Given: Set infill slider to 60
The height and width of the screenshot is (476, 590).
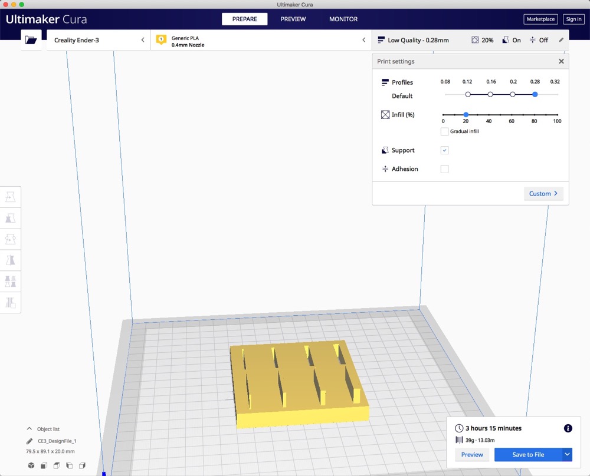Looking at the screenshot, I should pyautogui.click(x=512, y=114).
